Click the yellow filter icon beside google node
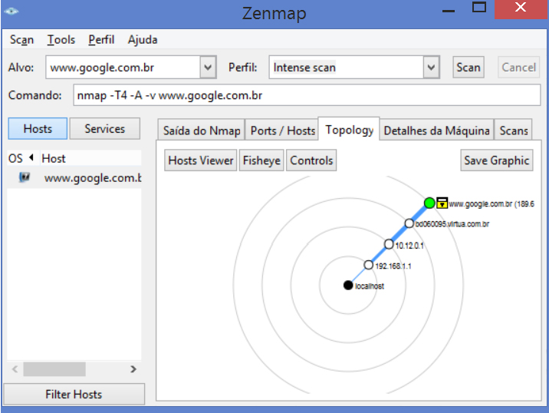Screen dimensions: 549x413 [x=442, y=203]
